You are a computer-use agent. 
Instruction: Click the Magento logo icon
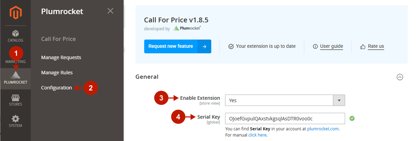(15, 13)
